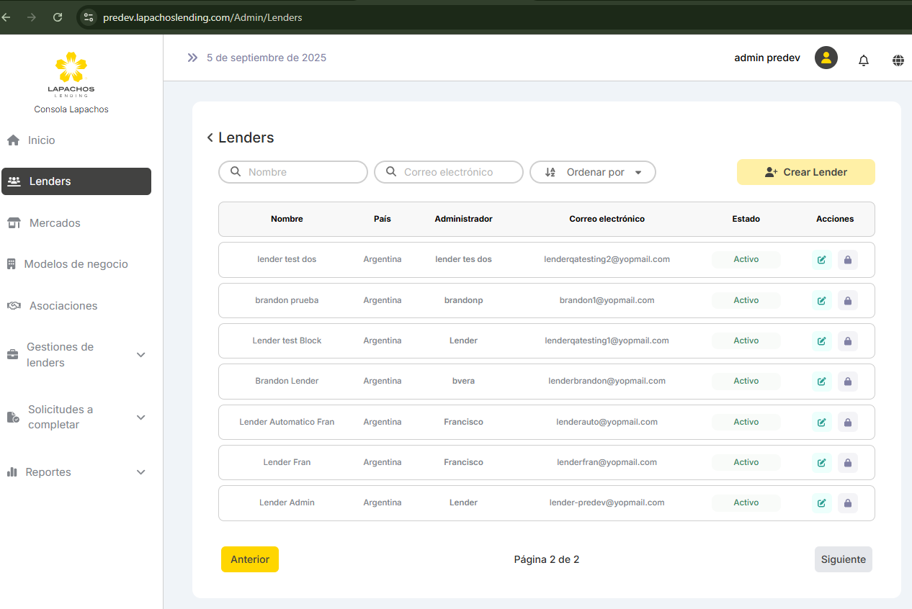Open Modelos de negocio menu item
The image size is (912, 609).
pos(76,264)
